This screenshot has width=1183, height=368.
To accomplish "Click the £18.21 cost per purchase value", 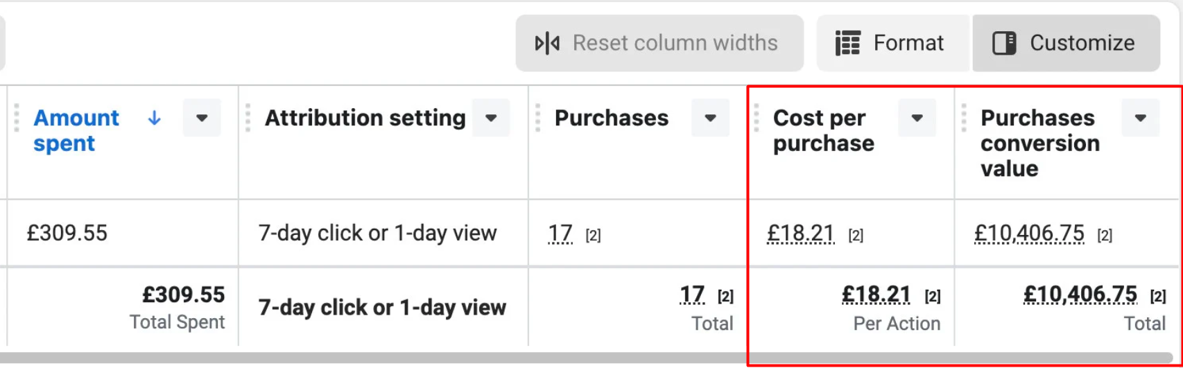I will tap(800, 234).
